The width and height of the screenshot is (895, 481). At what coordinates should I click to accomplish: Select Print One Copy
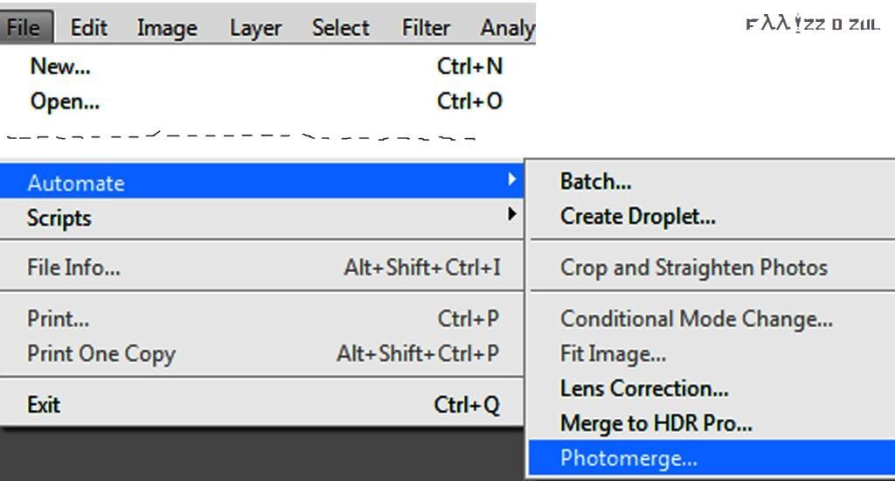click(262, 353)
